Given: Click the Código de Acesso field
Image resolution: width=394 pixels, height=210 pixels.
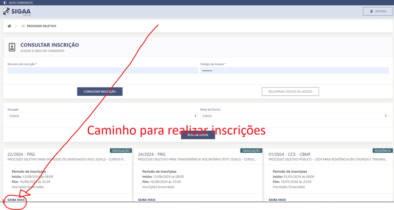Looking at the screenshot, I should tap(293, 71).
